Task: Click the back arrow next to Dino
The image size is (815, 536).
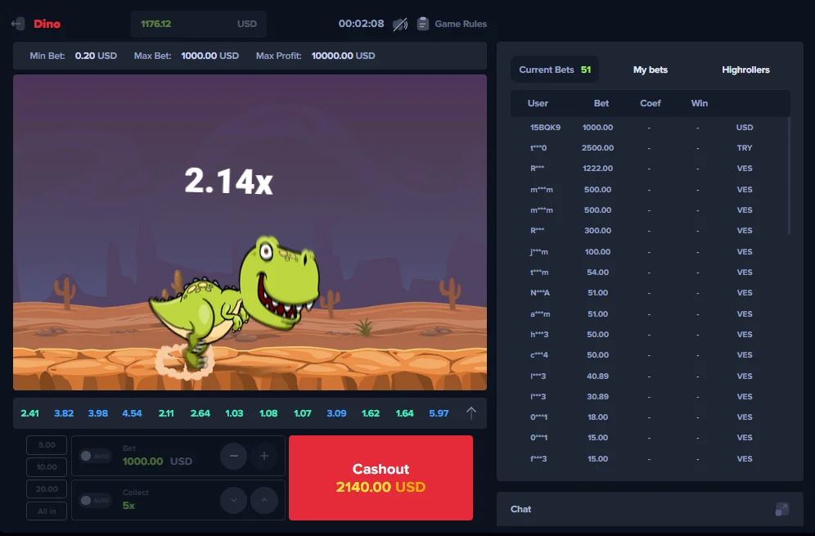Action: [18, 24]
